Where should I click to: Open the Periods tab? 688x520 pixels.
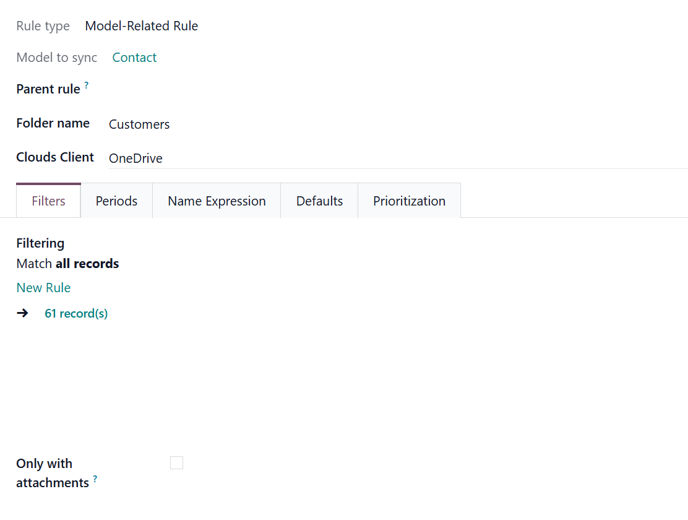point(116,201)
